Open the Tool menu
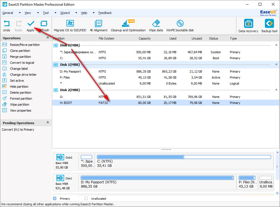 point(46,13)
